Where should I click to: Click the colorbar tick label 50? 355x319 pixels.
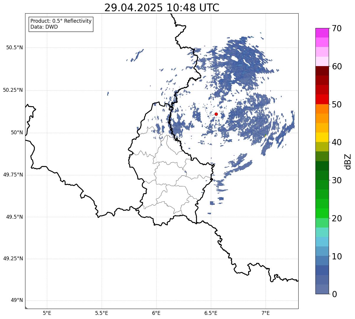pos(337,104)
